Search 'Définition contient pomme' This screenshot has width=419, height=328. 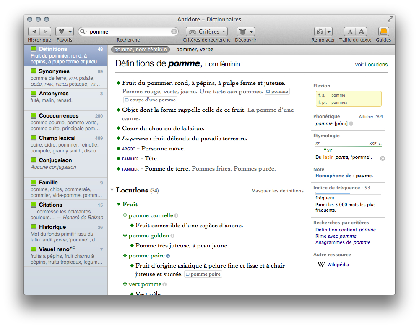[346, 230]
